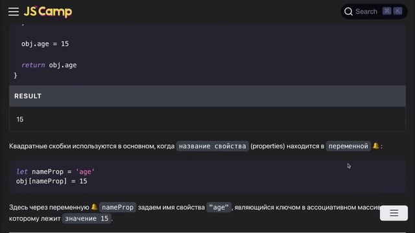This screenshot has width=415, height=233.
Task: Click the obj[nameProp] = 15 line
Action: pyautogui.click(x=52, y=181)
